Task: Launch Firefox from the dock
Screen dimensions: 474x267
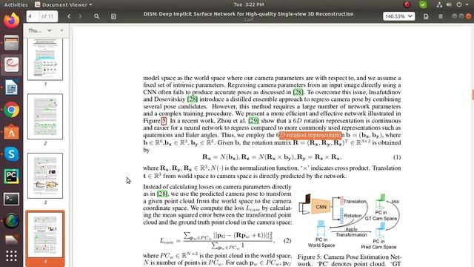Action: [x=12, y=20]
